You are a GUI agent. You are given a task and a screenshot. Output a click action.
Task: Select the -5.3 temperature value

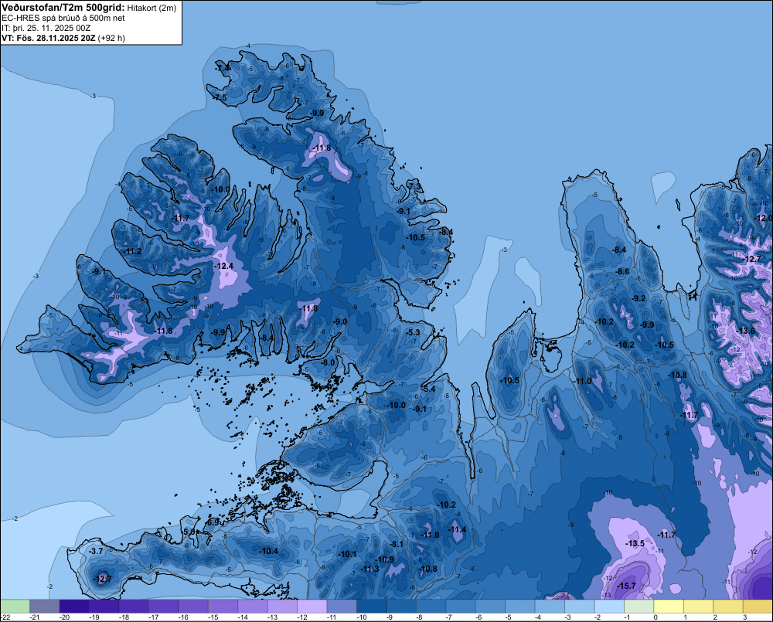click(x=413, y=333)
